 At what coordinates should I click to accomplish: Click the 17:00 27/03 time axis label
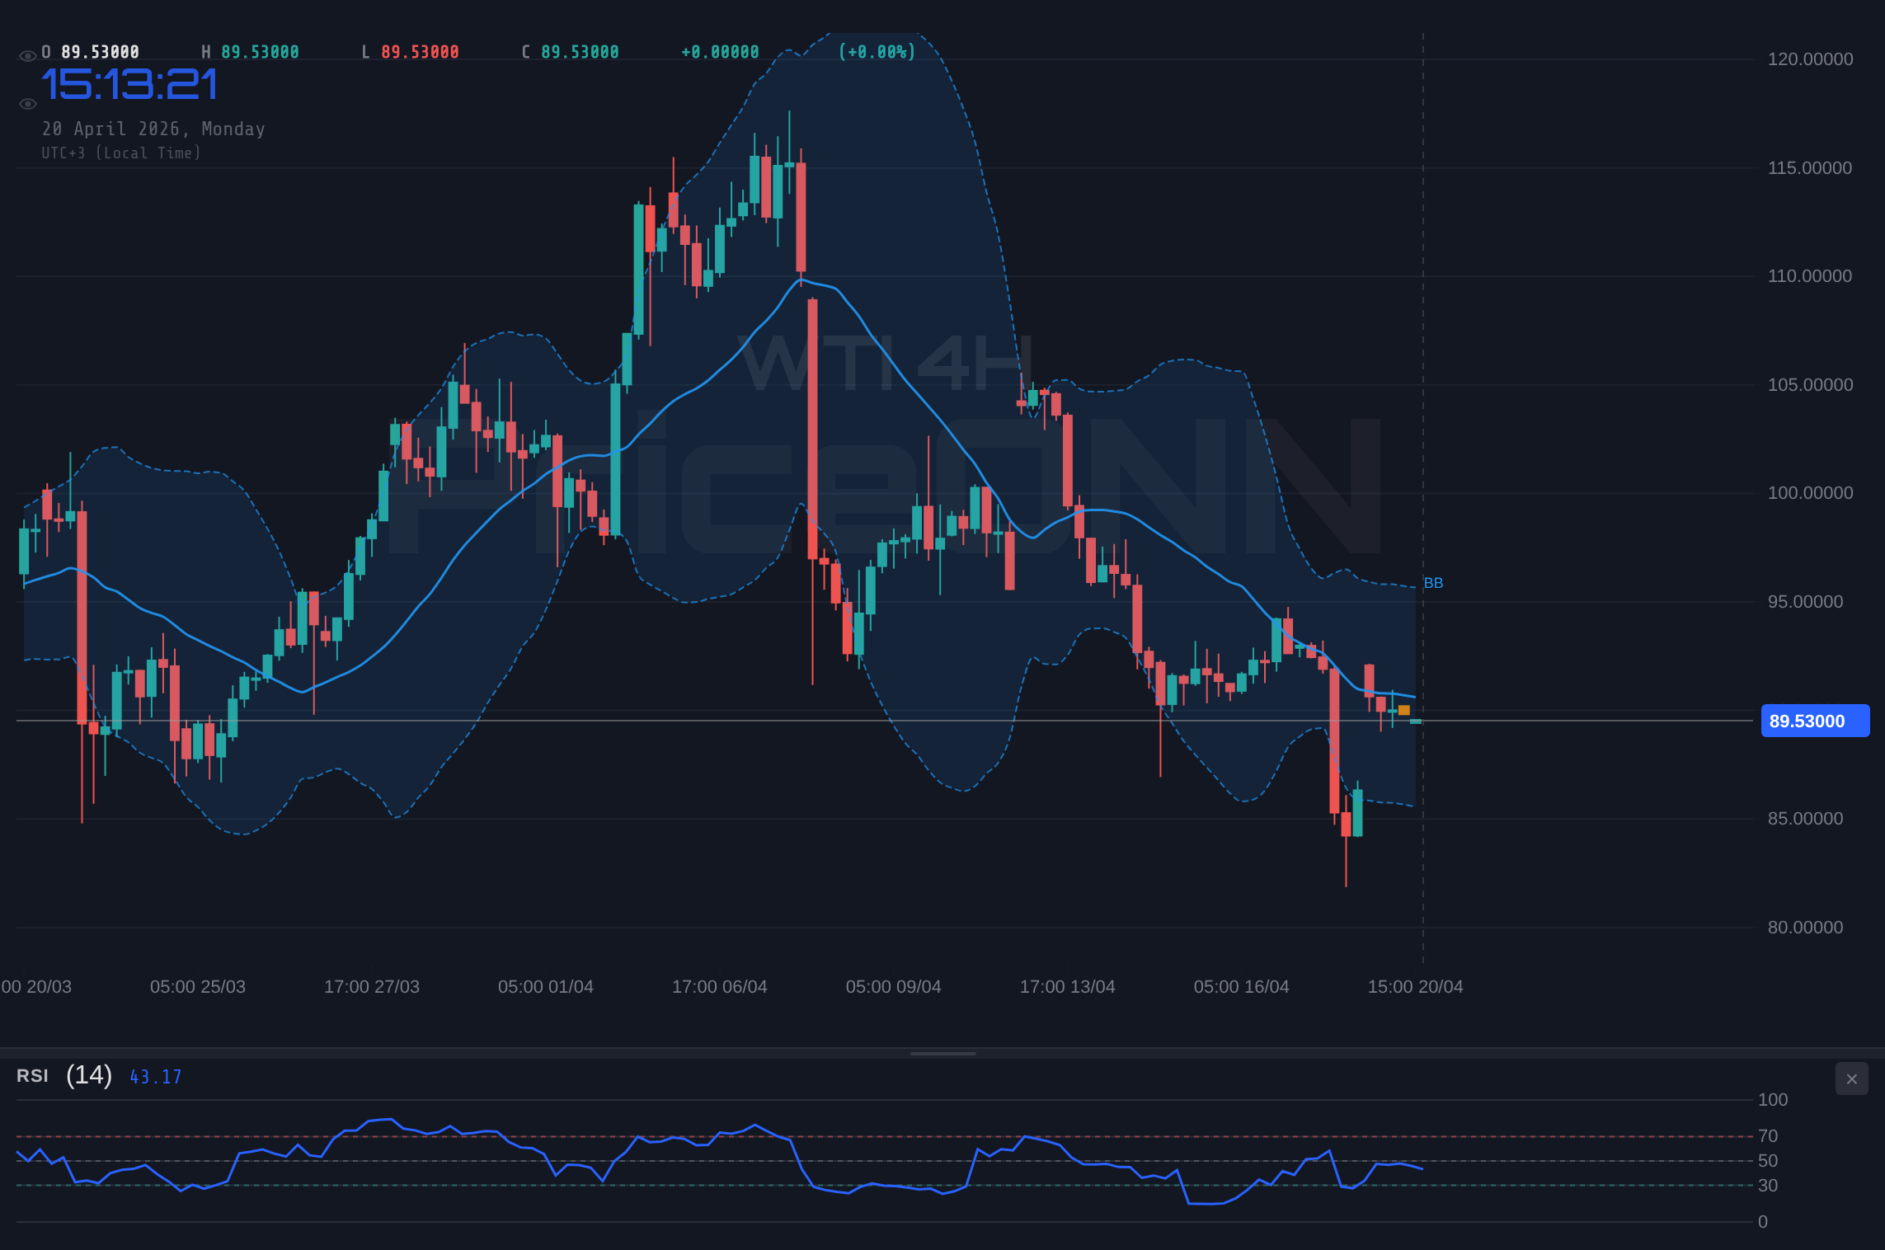(372, 987)
